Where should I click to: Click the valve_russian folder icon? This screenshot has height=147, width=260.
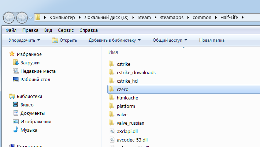(x=112, y=123)
